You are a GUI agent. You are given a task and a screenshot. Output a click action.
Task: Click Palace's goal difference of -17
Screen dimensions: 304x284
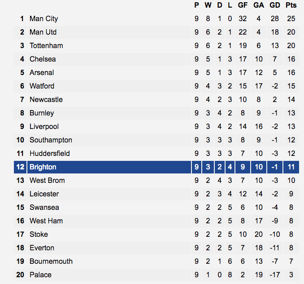pyautogui.click(x=275, y=275)
